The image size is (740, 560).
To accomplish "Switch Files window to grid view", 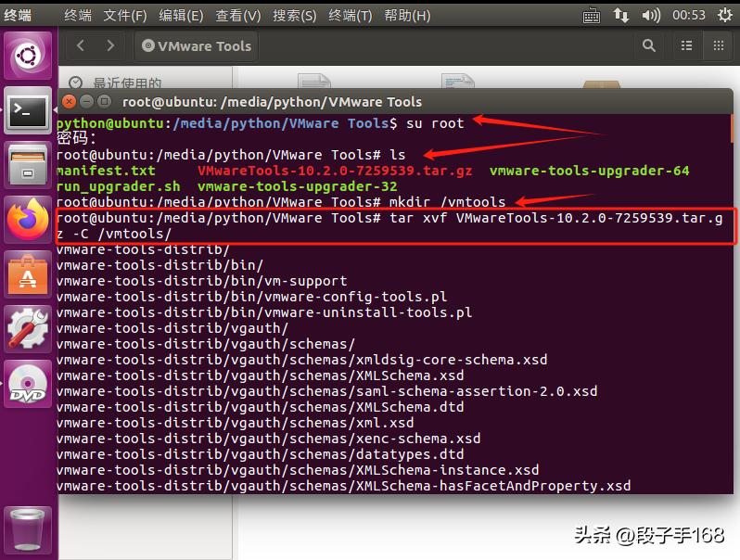I will pyautogui.click(x=719, y=45).
